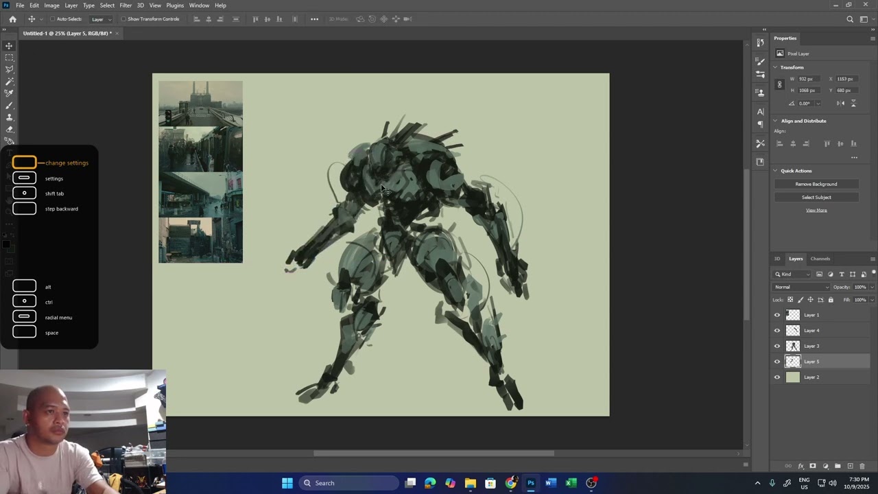Flip horizontal in Properties Transform
The width and height of the screenshot is (878, 494).
click(841, 103)
